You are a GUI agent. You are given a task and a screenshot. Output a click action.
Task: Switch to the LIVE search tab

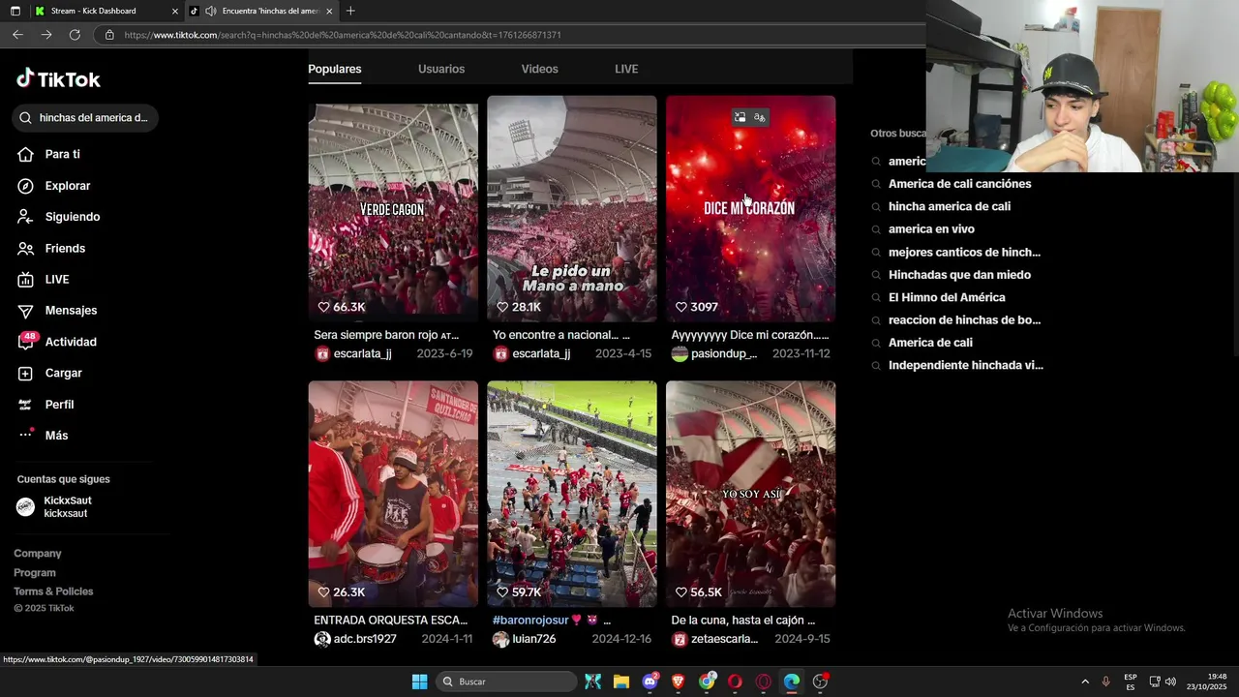[x=626, y=69]
